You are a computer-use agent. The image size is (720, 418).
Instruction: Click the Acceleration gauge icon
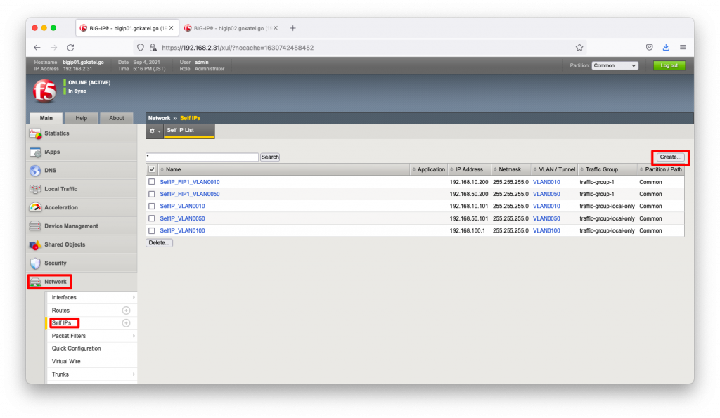(x=35, y=208)
